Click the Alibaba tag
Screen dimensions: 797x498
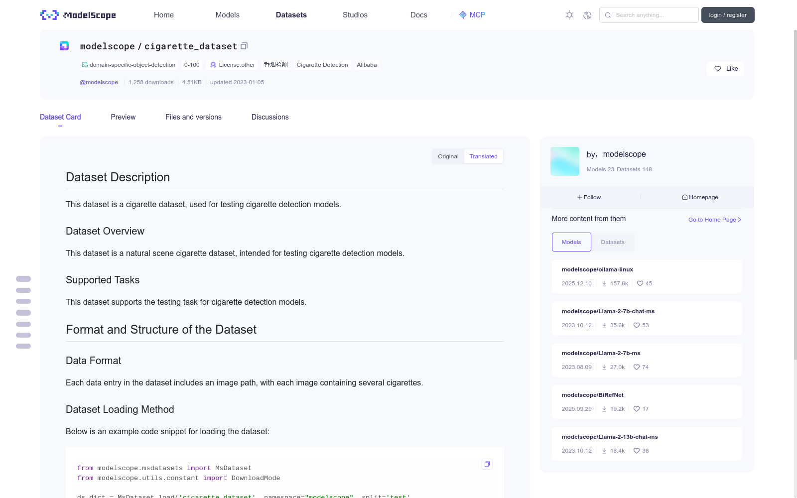[x=367, y=65]
